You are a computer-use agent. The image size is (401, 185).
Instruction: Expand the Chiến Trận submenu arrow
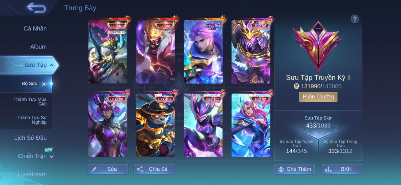tap(52, 157)
